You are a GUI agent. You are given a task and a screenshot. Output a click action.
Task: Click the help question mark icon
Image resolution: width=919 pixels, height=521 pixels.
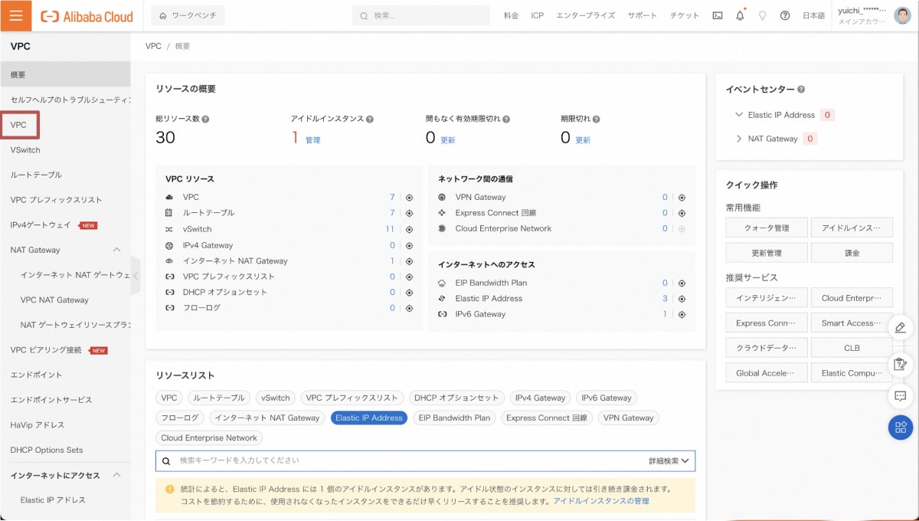point(784,15)
